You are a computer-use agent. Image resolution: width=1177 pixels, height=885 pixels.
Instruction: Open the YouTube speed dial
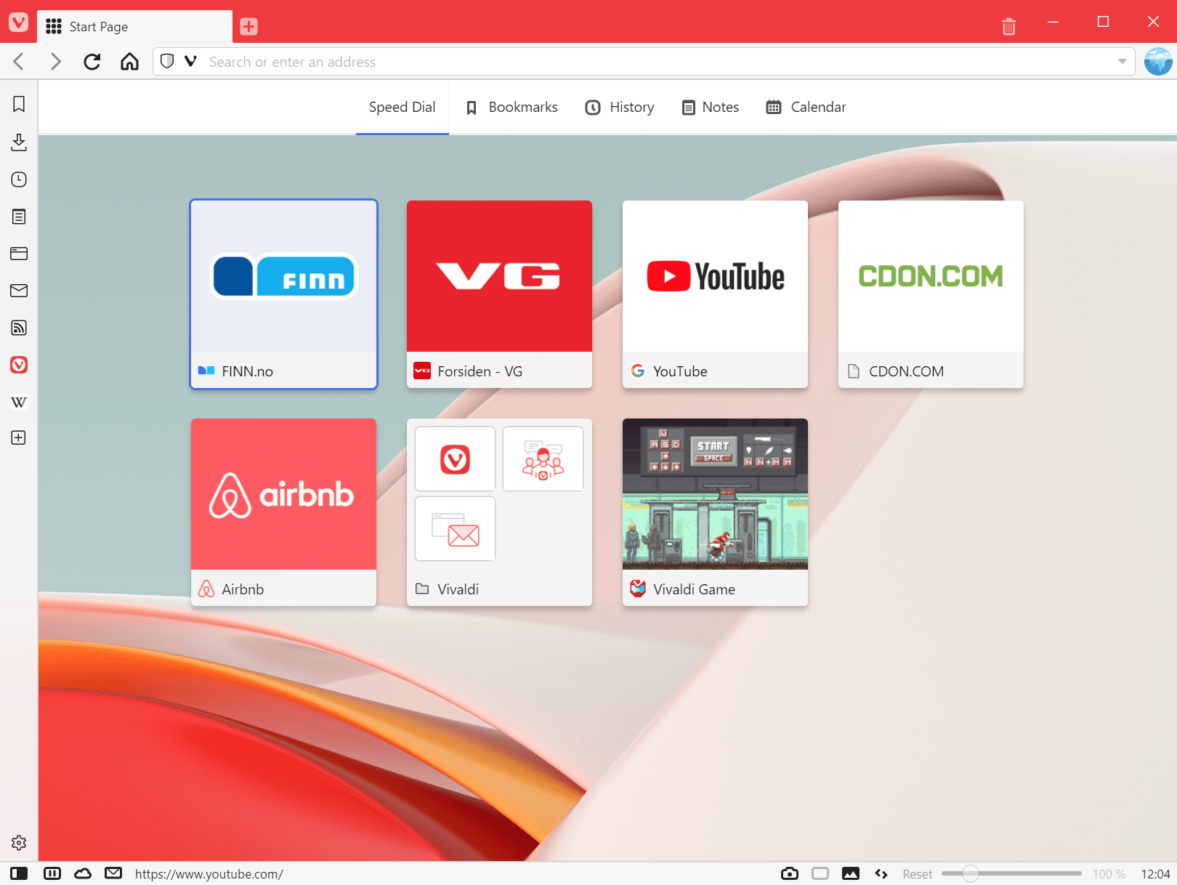coord(715,294)
